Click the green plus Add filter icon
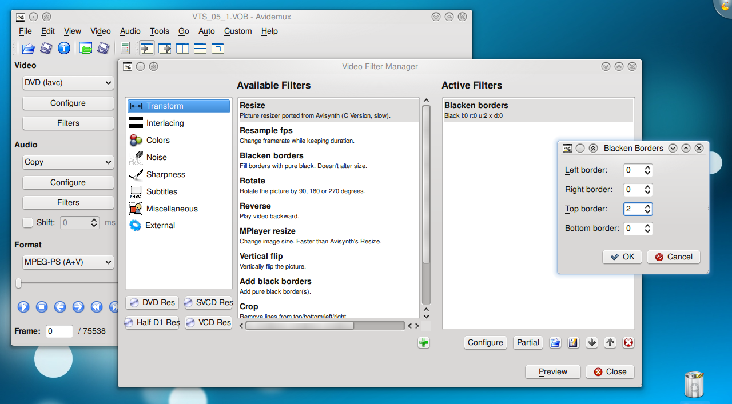 [424, 342]
